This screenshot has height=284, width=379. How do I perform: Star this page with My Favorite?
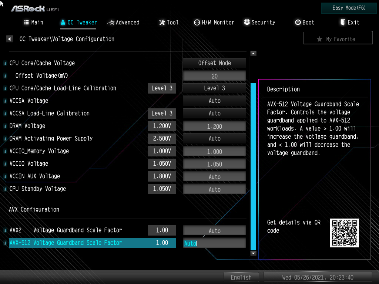coord(338,38)
